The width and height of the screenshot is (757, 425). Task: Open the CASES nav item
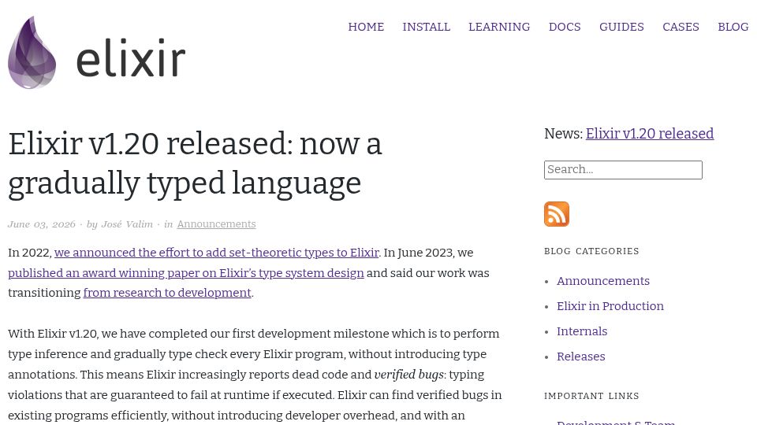click(681, 27)
